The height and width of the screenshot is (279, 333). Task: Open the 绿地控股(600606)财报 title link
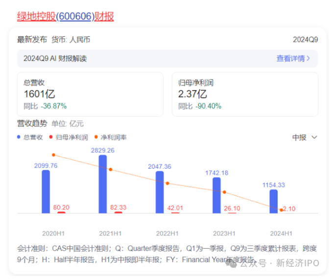(66, 16)
